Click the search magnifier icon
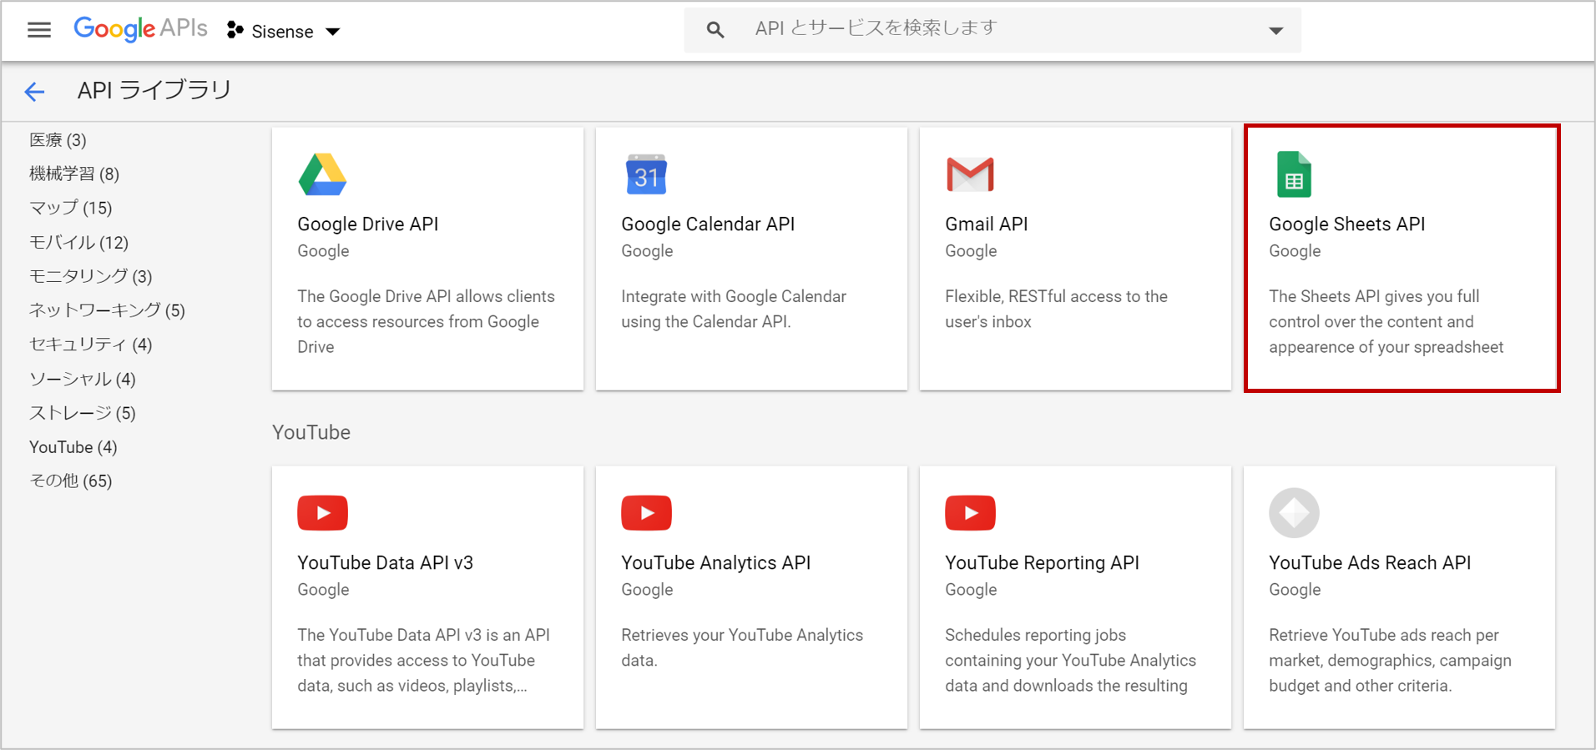The image size is (1596, 750). tap(715, 30)
